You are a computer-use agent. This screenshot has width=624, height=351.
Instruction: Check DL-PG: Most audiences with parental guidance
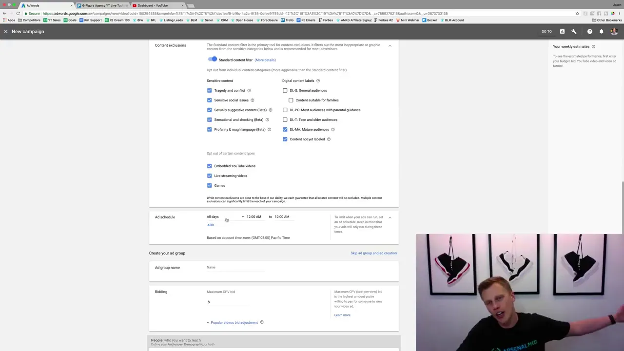point(285,110)
